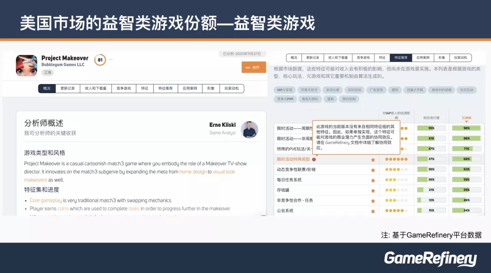Click the red warning icon beside 限时活动特殊奖励

(314, 159)
